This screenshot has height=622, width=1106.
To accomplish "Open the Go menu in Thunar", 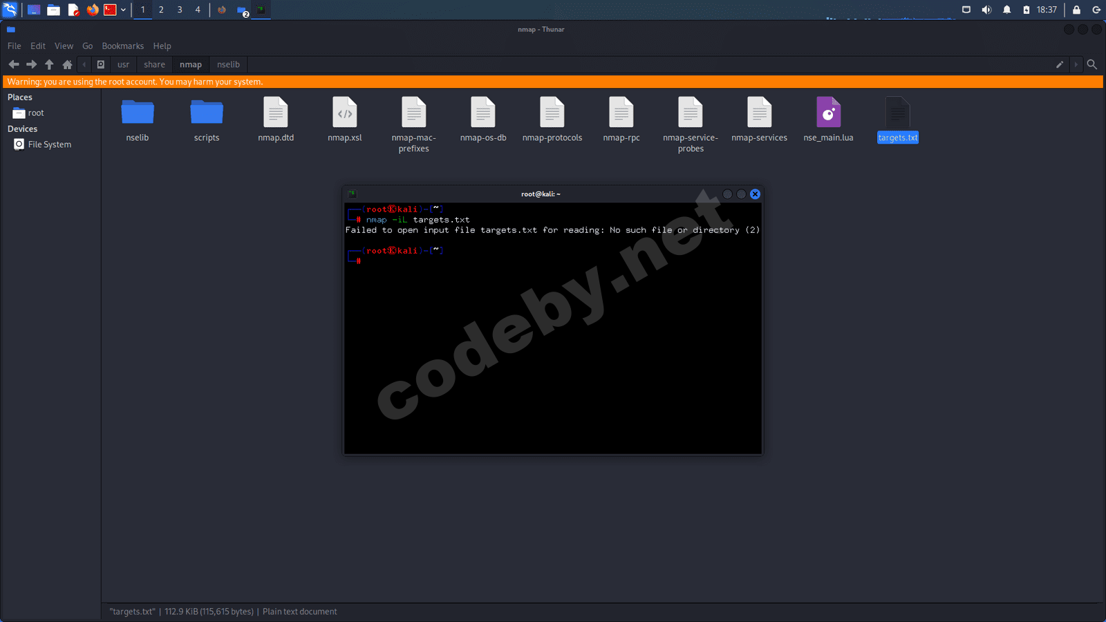I will tap(88, 46).
